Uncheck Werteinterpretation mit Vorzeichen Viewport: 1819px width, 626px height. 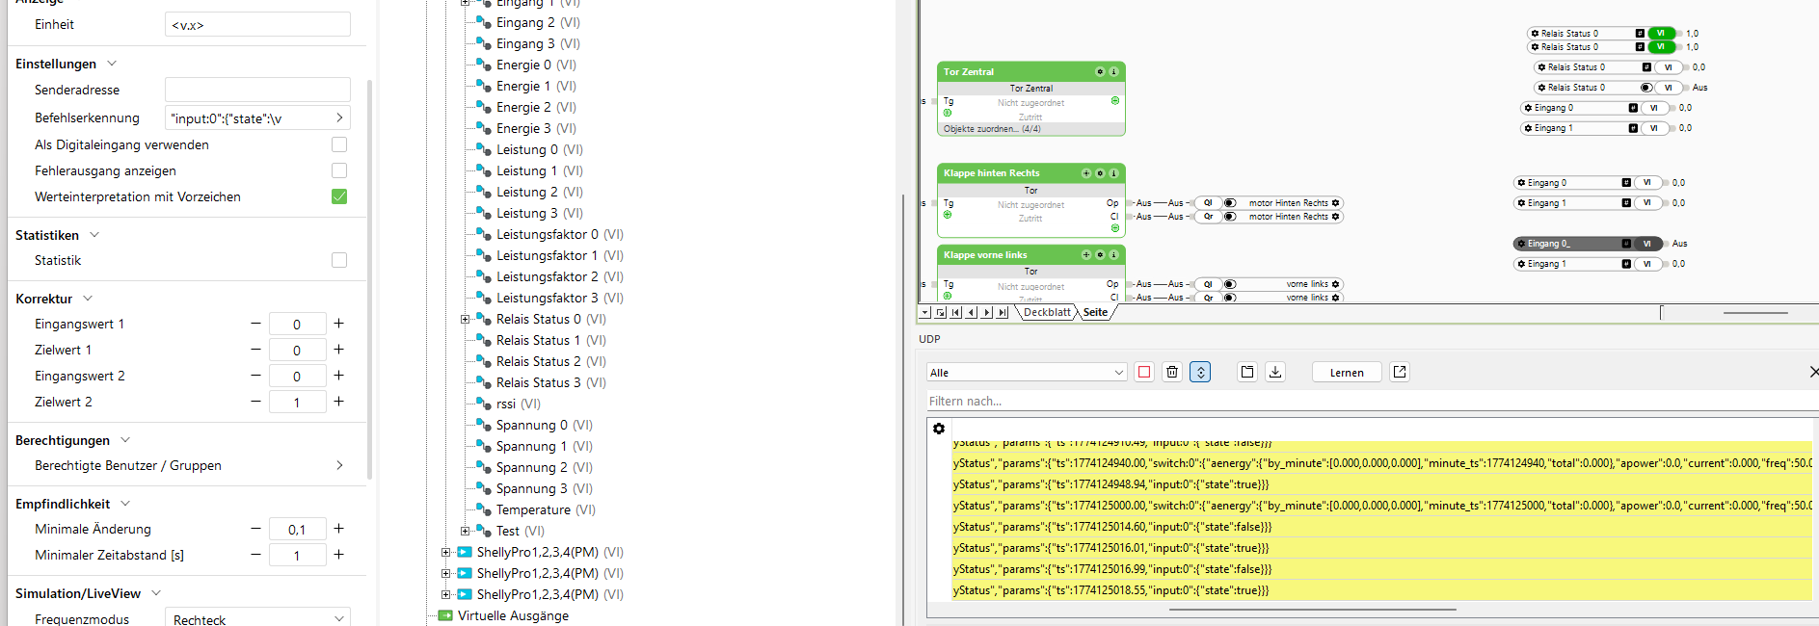[x=339, y=196]
